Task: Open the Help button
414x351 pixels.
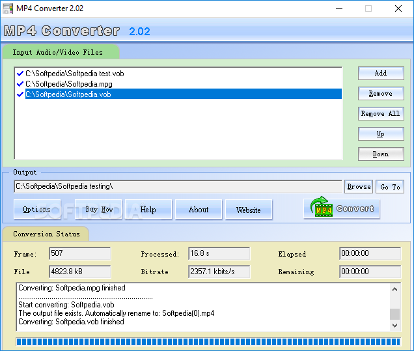Action: pyautogui.click(x=148, y=209)
